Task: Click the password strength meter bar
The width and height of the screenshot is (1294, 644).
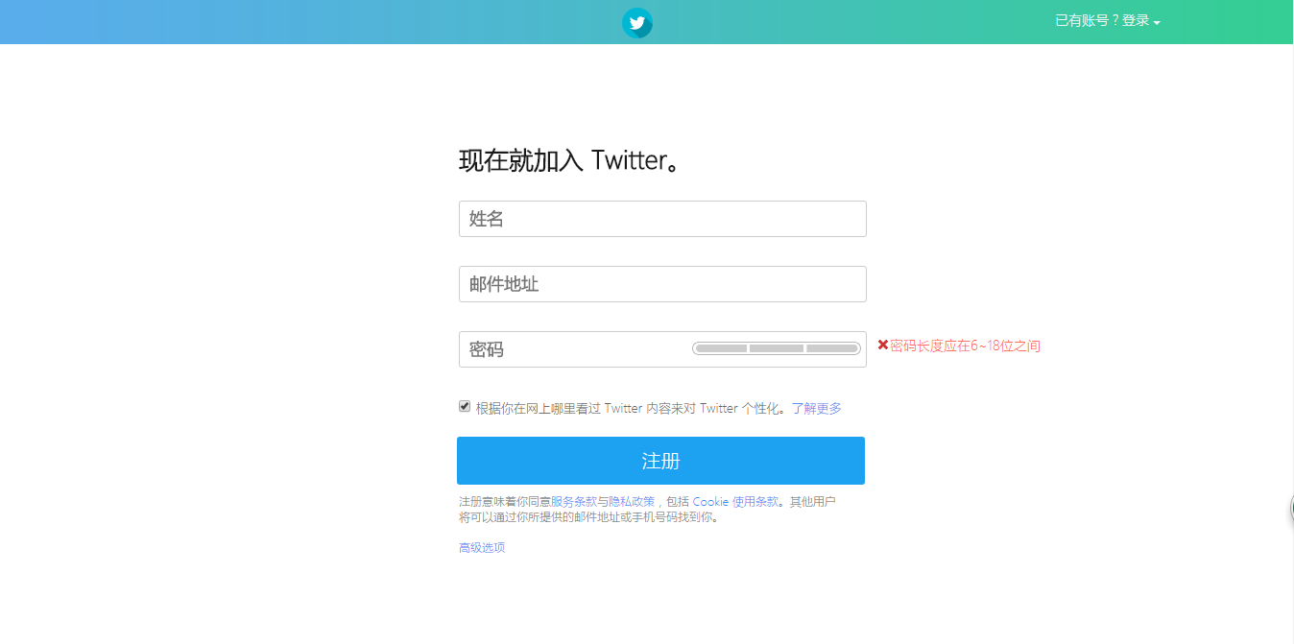Action: (x=777, y=348)
